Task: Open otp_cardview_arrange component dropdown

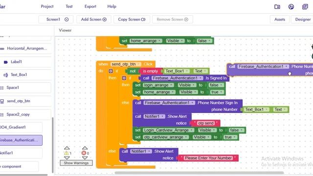Action: (x=166, y=137)
